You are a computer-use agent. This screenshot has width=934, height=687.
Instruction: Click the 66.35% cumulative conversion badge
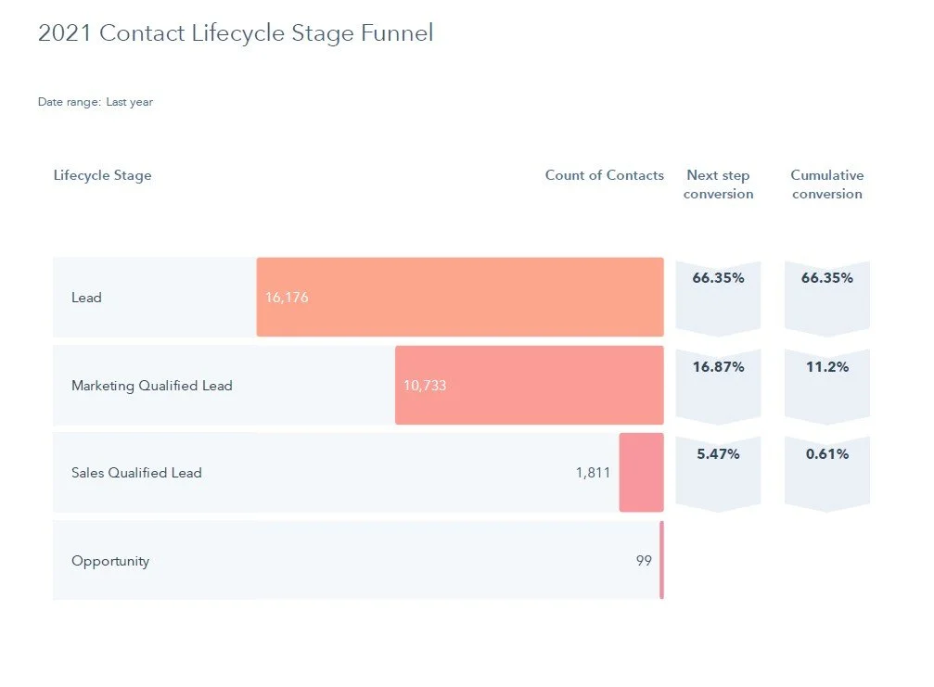coord(826,294)
